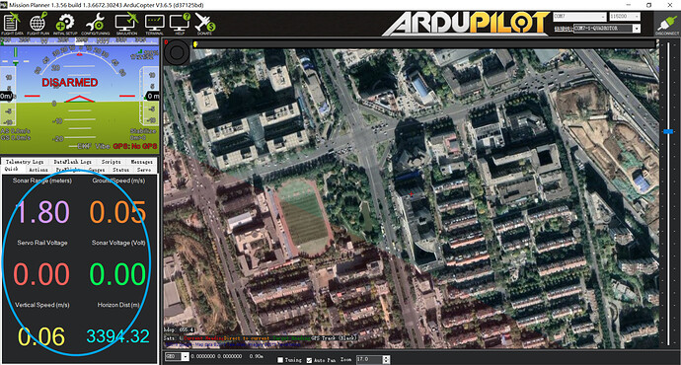Screen dimensions: 681x365
Task: Select the Gauges tab
Action: point(97,170)
